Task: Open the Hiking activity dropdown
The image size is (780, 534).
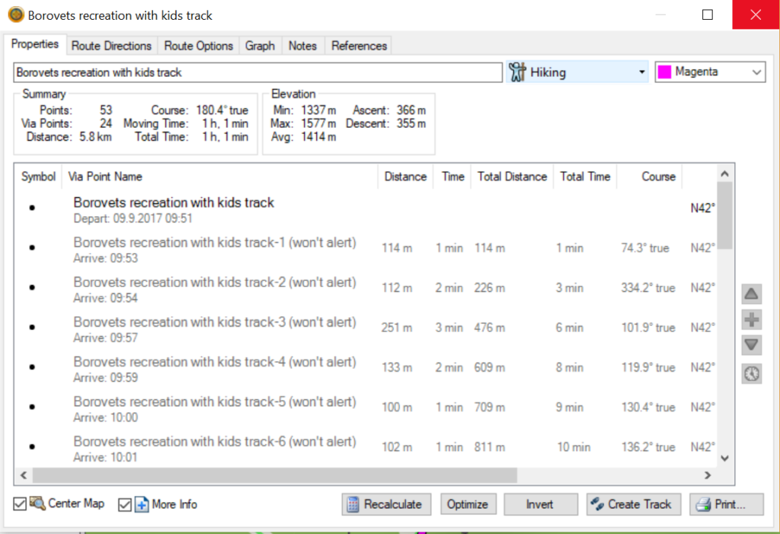Action: click(641, 72)
